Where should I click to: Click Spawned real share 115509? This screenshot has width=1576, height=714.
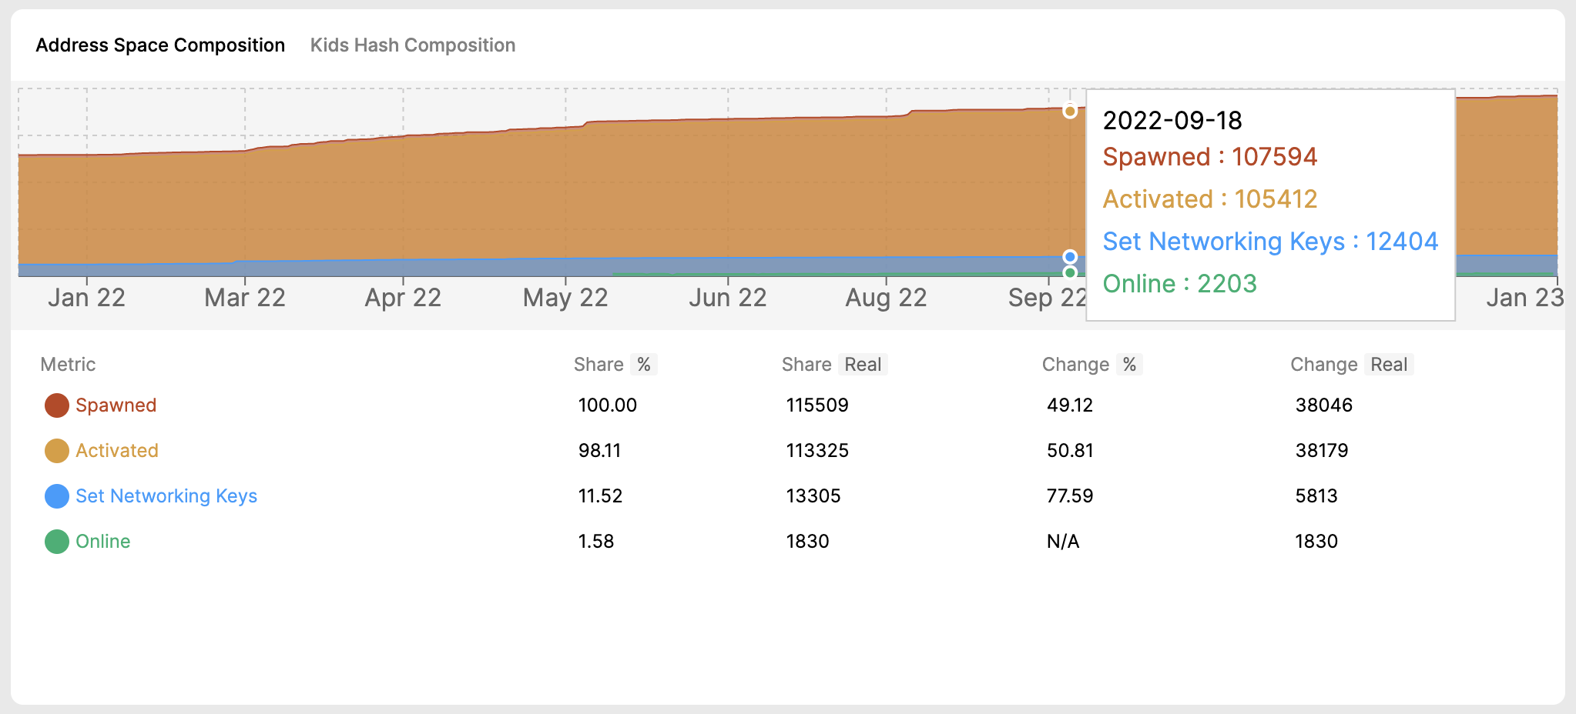pos(817,405)
